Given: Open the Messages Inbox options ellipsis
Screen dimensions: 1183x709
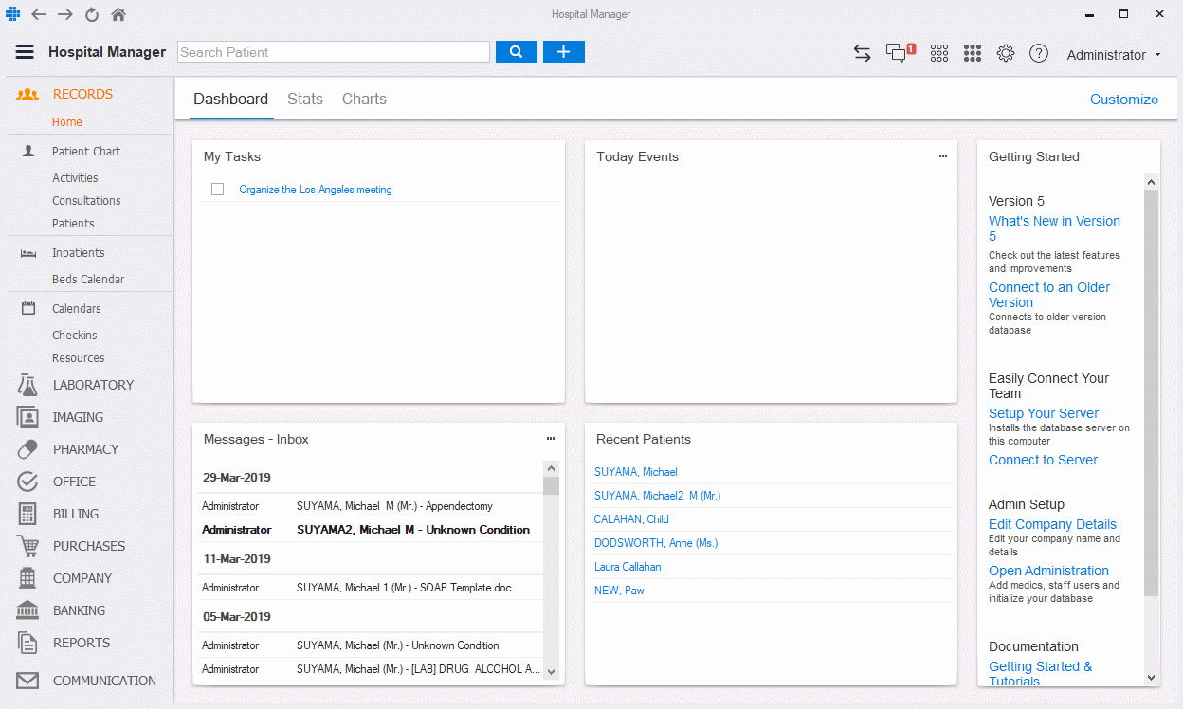Looking at the screenshot, I should [550, 439].
